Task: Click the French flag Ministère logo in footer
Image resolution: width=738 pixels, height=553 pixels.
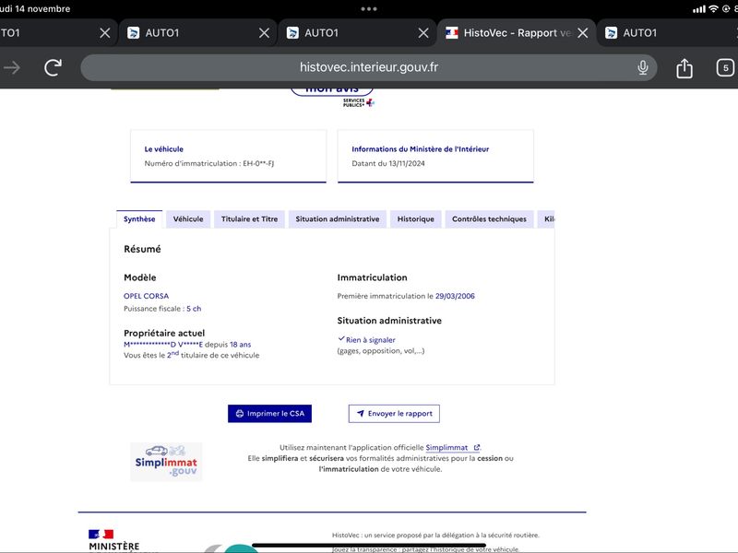Action: [101, 535]
